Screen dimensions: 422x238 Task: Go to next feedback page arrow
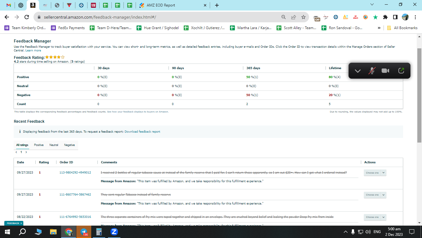[26, 152]
